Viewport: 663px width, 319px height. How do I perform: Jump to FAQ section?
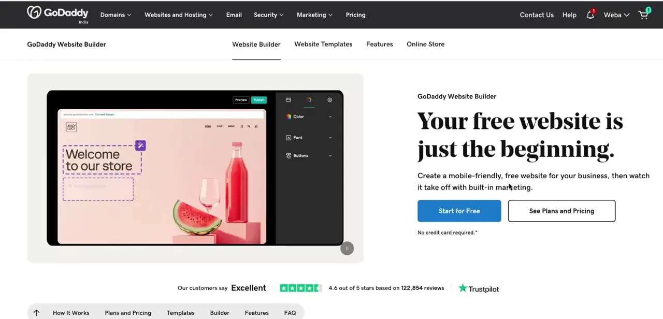[x=290, y=313]
